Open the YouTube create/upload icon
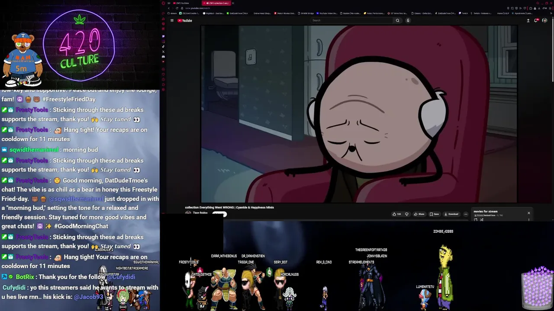Image resolution: width=554 pixels, height=311 pixels. pos(528,20)
